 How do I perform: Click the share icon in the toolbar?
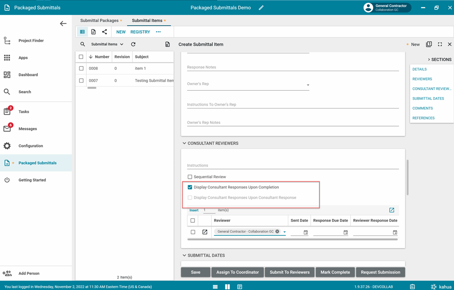[x=104, y=32]
